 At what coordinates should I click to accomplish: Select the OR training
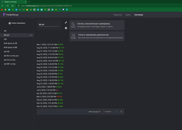click(17, 31)
